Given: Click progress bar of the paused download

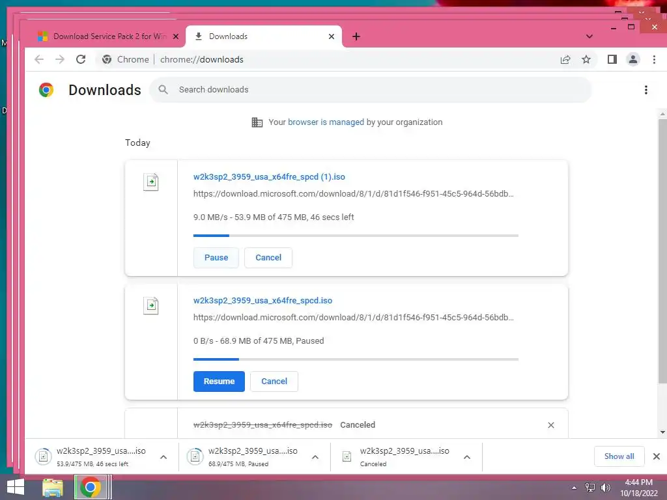Looking at the screenshot, I should [356, 359].
